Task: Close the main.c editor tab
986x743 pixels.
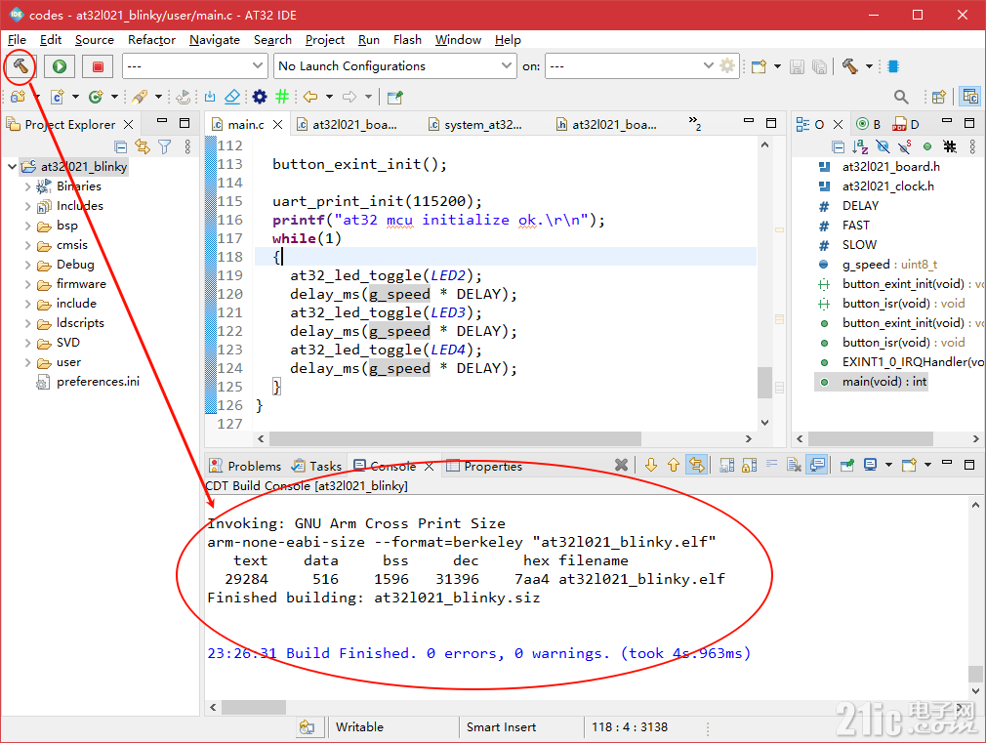Action: (277, 125)
